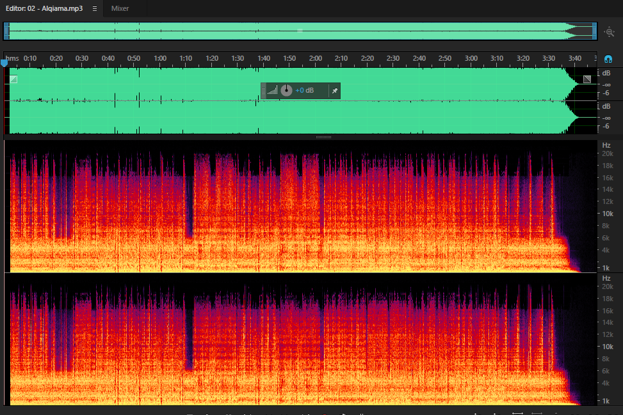This screenshot has width=623, height=415.
Task: Click the 16k mark on the upper spectrogram scale
Action: (x=608, y=178)
